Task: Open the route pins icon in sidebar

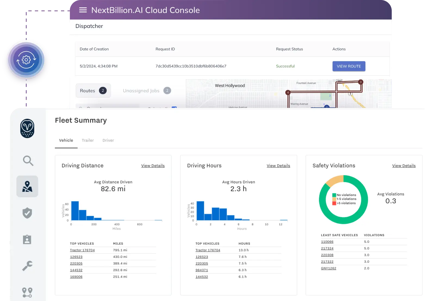Action: click(x=27, y=293)
